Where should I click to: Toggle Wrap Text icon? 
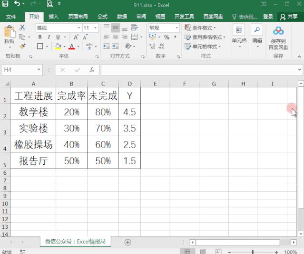click(x=135, y=28)
